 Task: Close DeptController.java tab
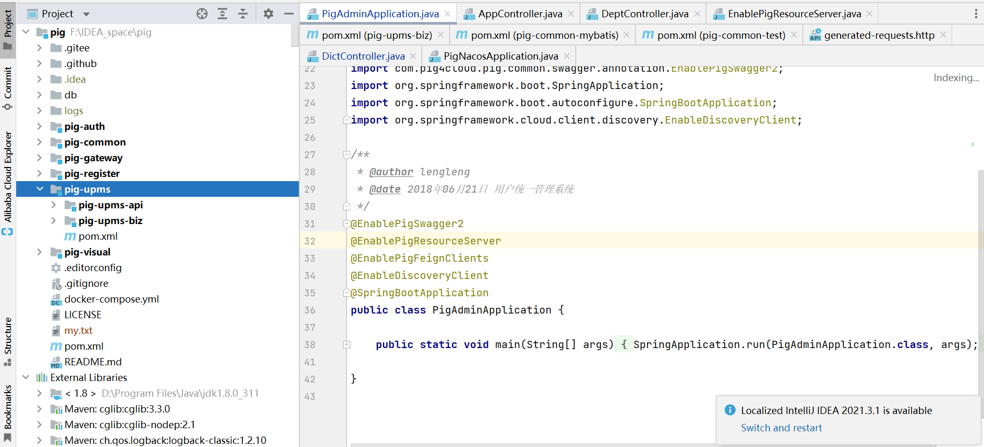pos(697,14)
